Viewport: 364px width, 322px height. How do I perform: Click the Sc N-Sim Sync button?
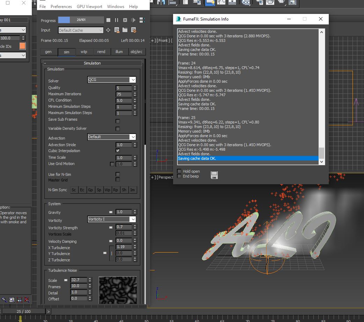click(x=74, y=190)
